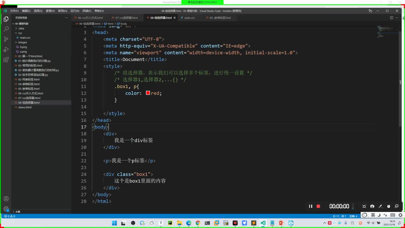Open PowerPoint from the taskbar
This screenshot has width=405, height=228.
[x=281, y=223]
